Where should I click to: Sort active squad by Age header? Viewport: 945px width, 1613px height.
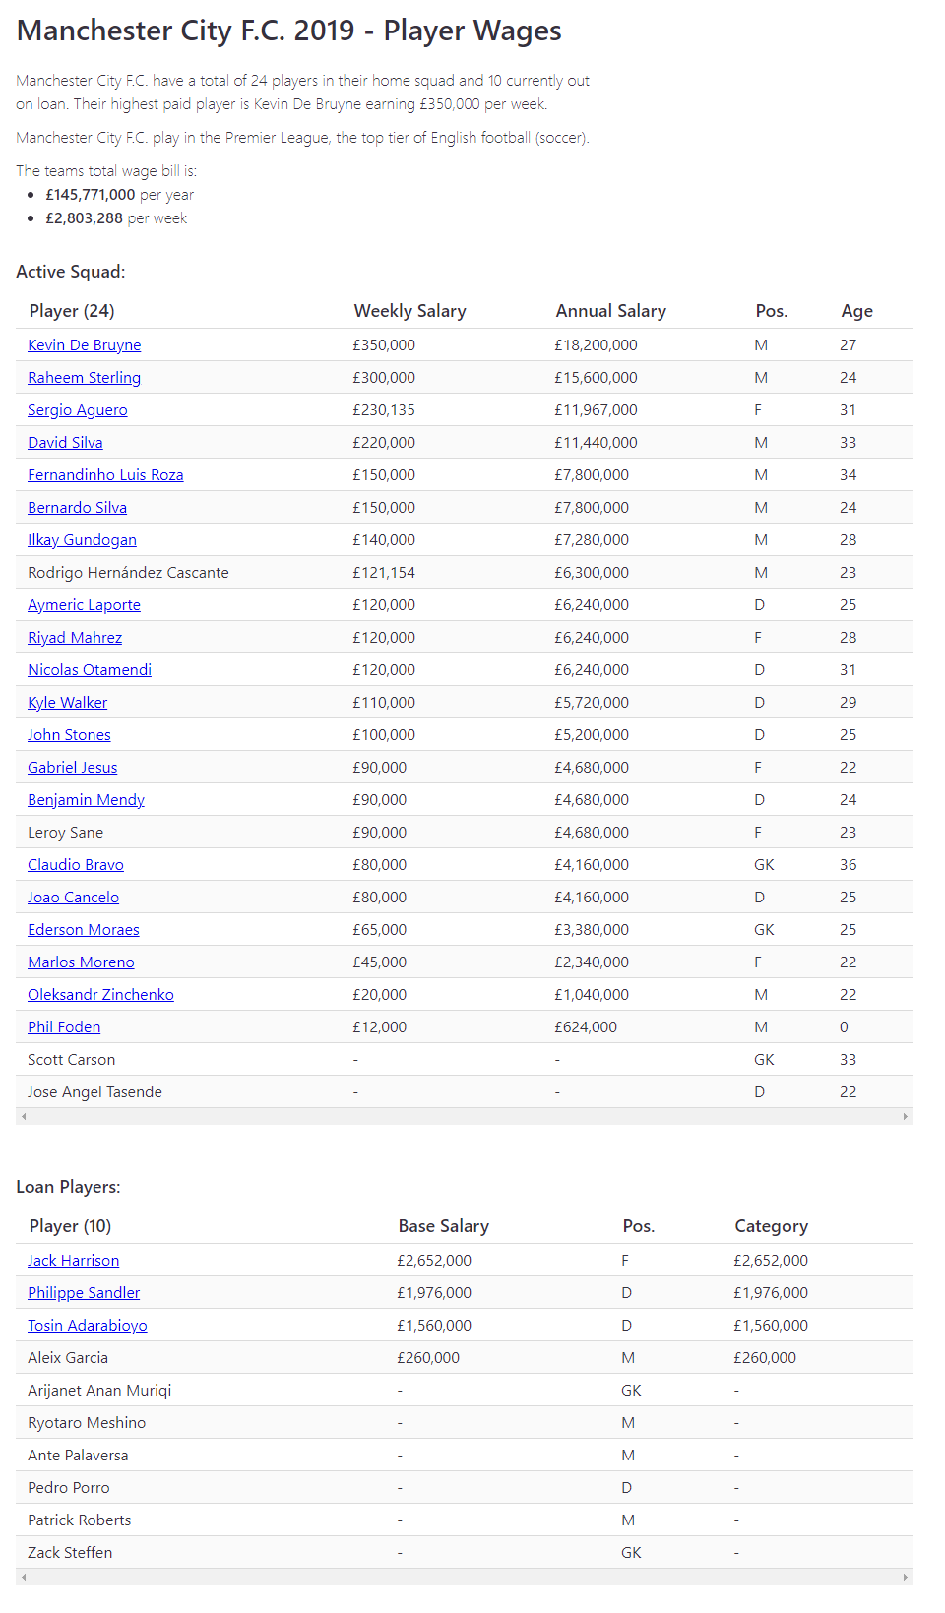click(856, 311)
